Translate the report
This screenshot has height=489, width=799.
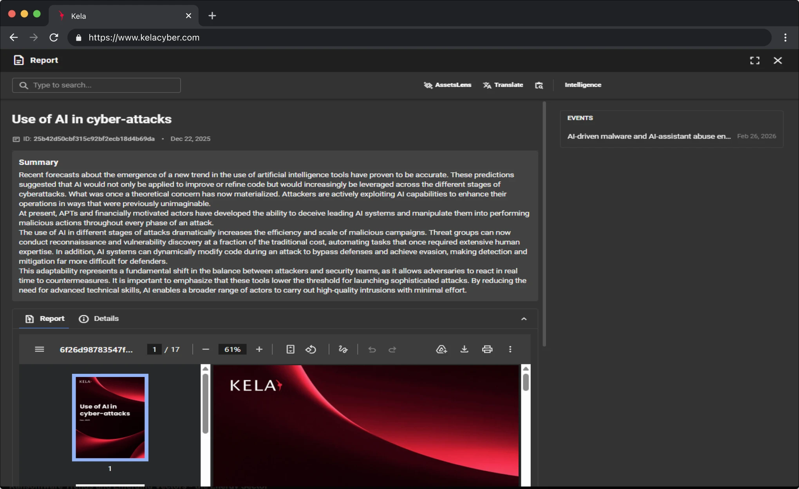point(503,85)
